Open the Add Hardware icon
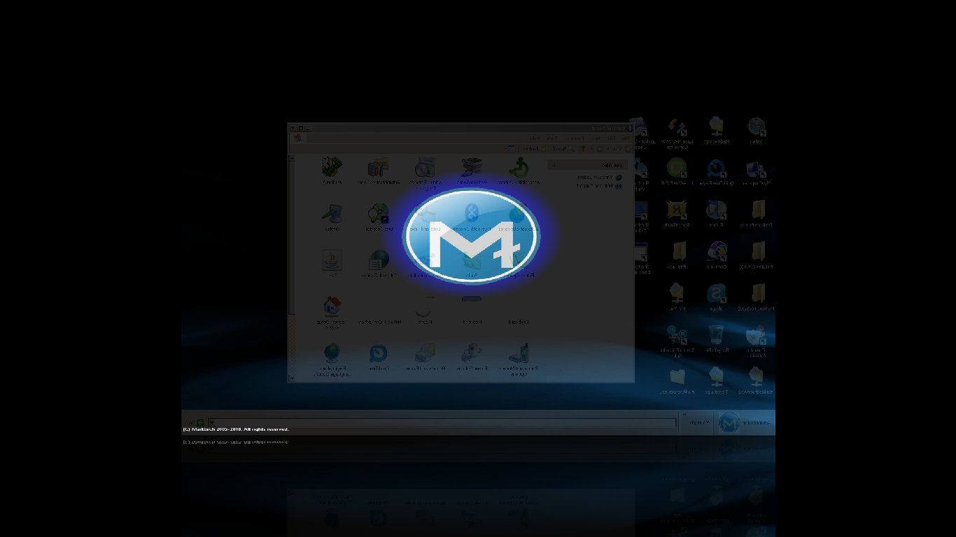 point(472,169)
